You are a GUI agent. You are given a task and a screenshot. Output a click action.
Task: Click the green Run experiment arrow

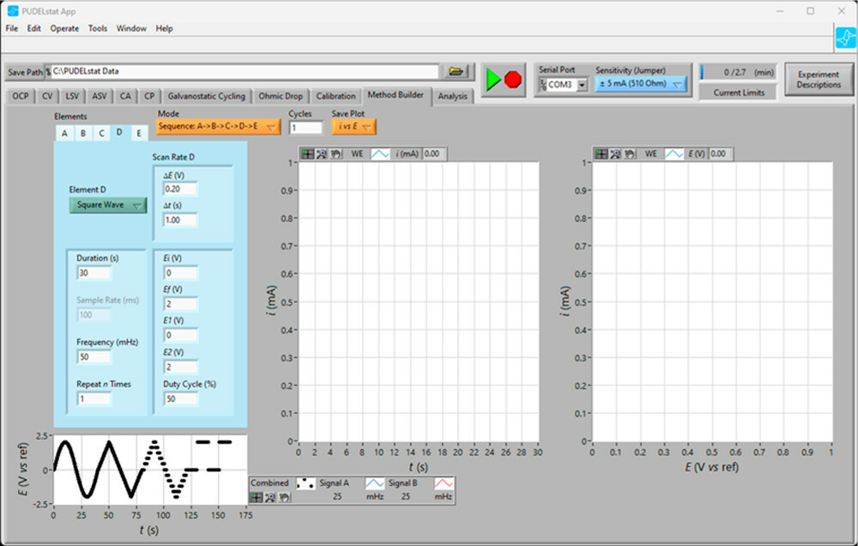coord(493,80)
